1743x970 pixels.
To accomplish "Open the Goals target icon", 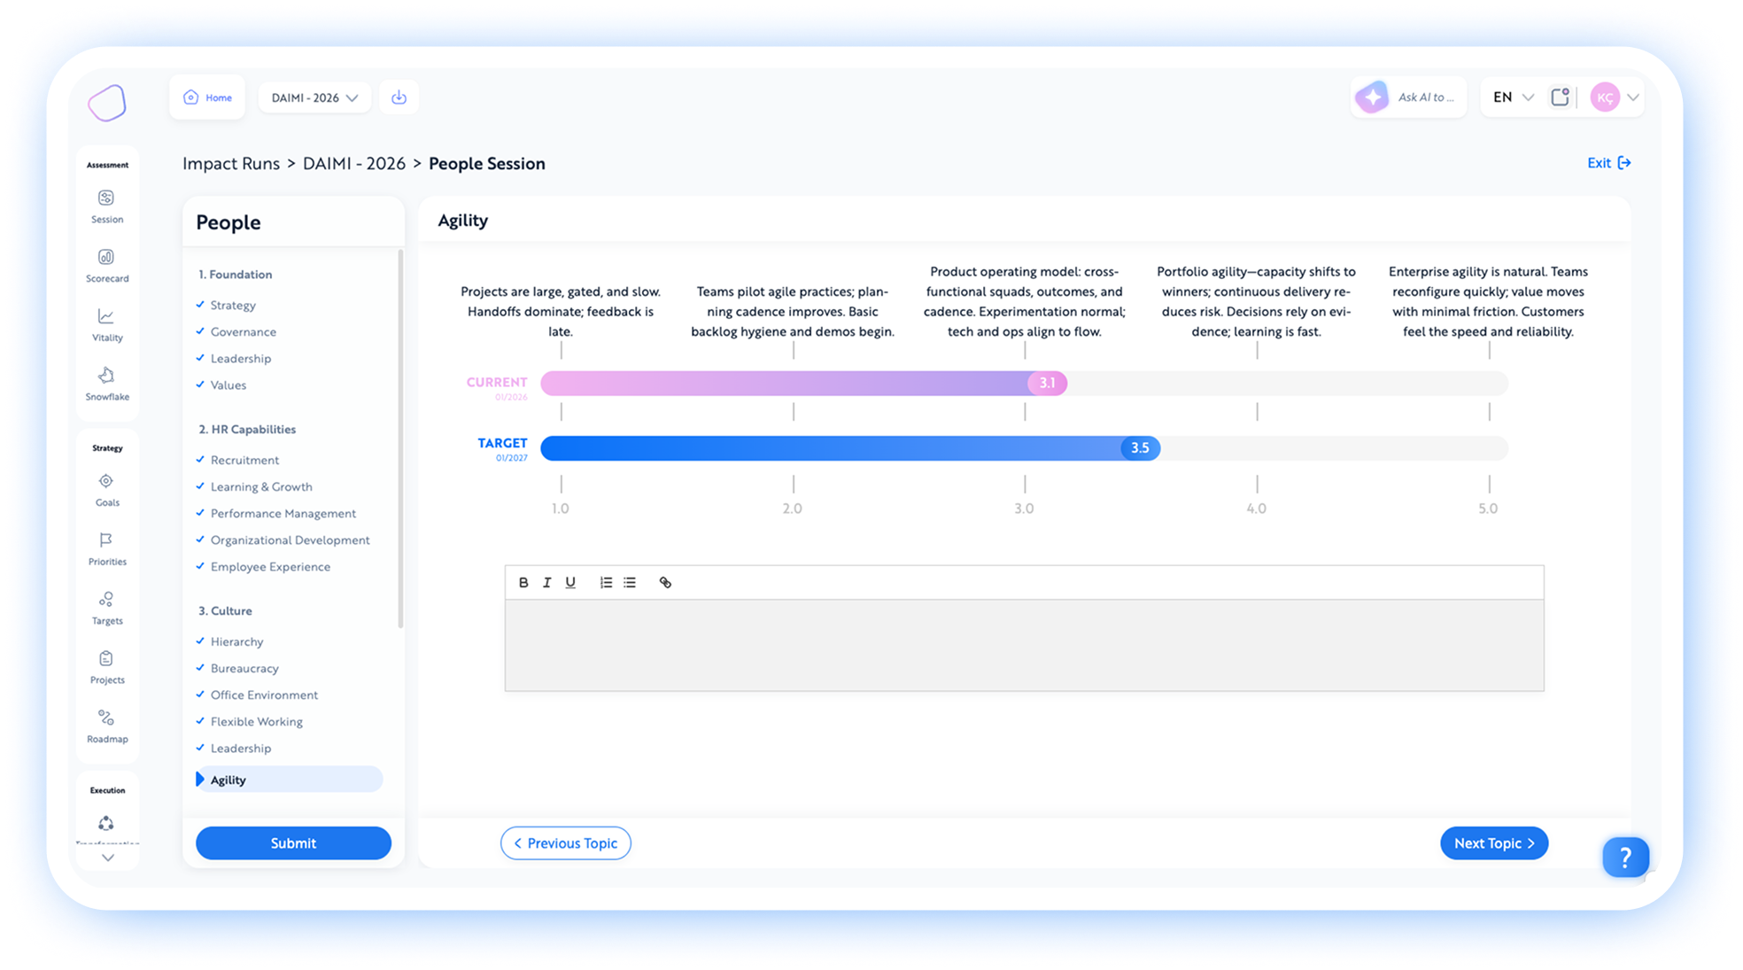I will 106,482.
